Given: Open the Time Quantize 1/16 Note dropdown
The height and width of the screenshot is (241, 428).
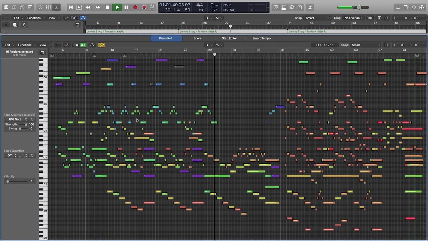Looking at the screenshot, I should (x=18, y=119).
